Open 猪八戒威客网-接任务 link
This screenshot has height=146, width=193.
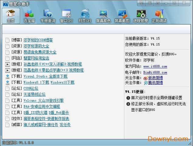[x=41, y=125]
